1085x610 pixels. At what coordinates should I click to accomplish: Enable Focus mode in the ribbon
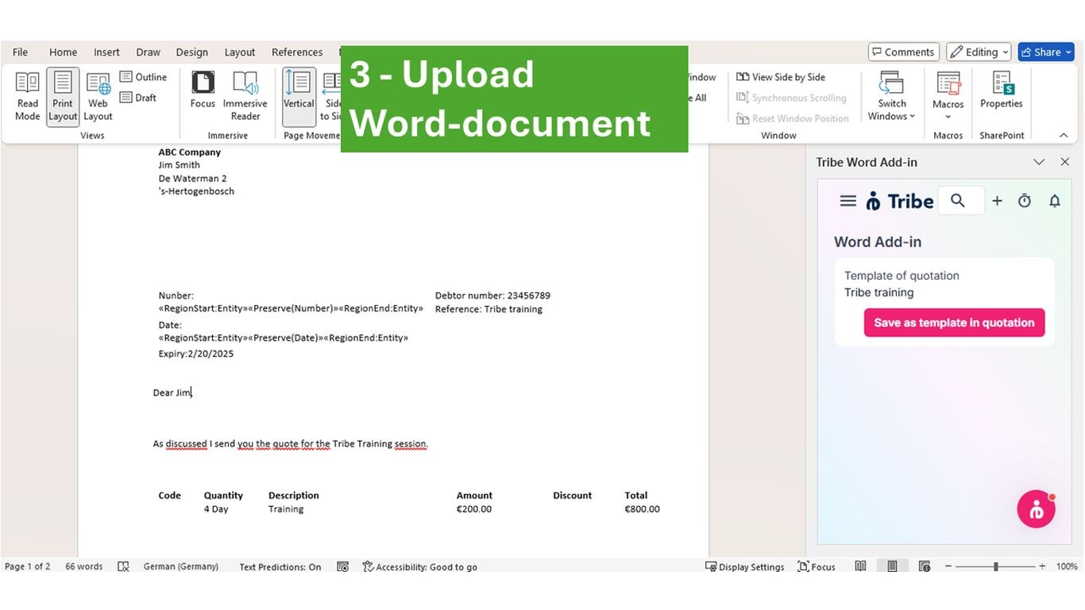(x=203, y=90)
